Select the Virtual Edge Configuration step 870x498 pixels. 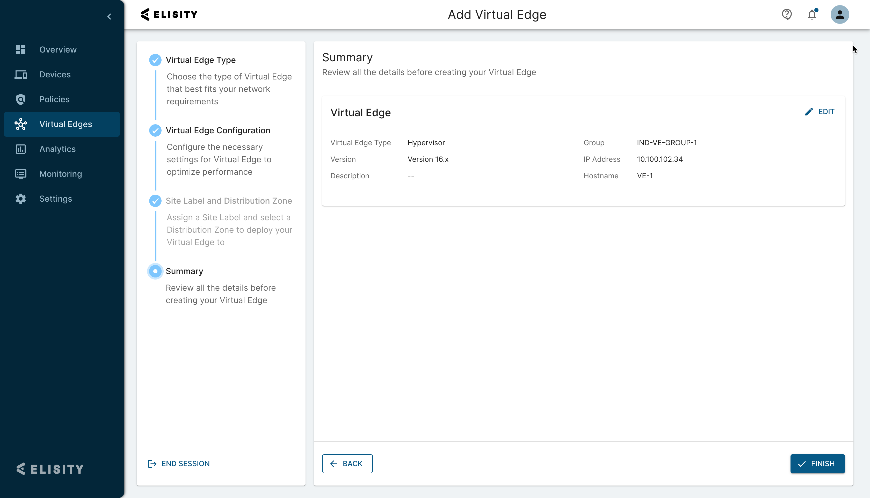point(218,130)
